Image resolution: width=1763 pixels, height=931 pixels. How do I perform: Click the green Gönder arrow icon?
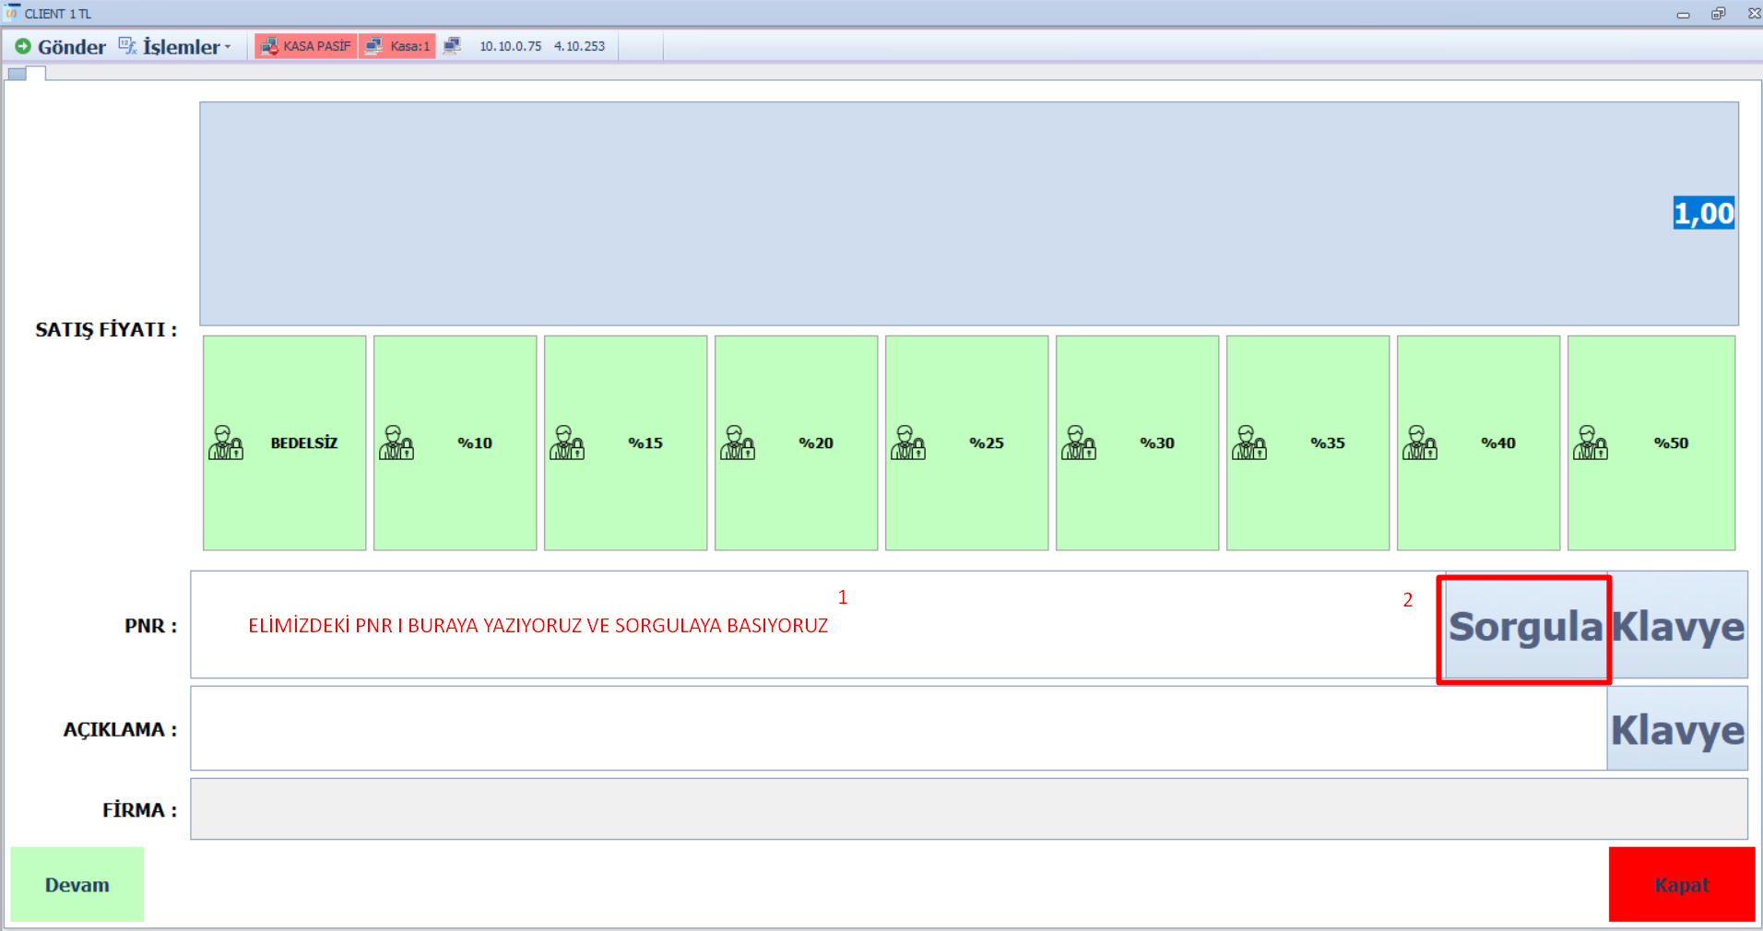23,46
